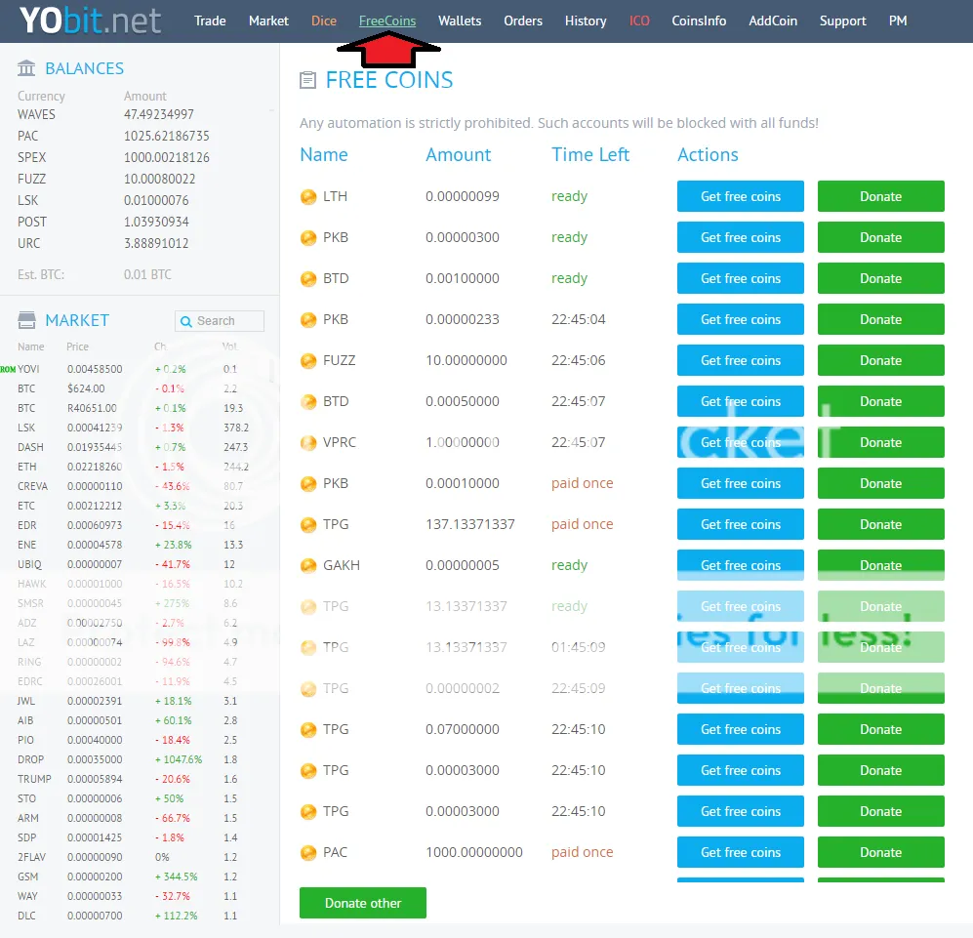Open the Wallets page
The width and height of the screenshot is (973, 938).
(460, 20)
